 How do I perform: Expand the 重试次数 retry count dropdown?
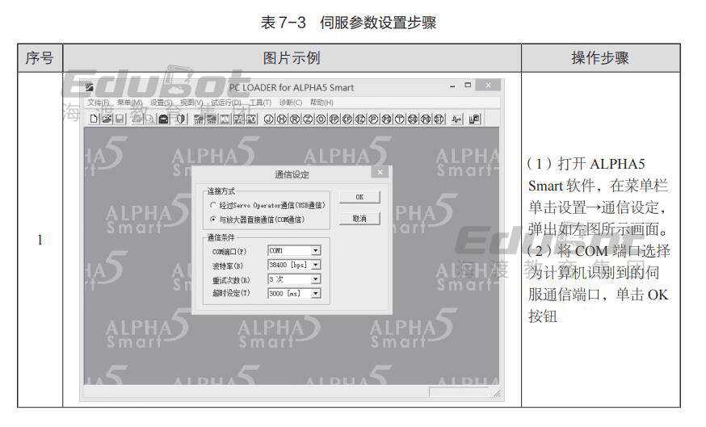point(316,279)
